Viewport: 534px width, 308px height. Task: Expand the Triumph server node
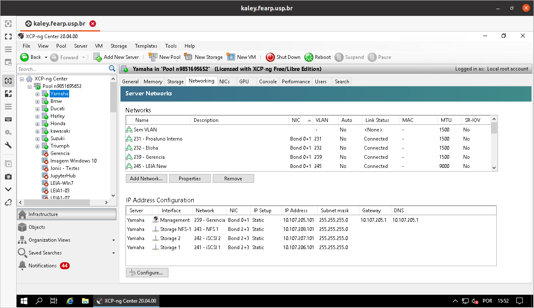[x=37, y=146]
